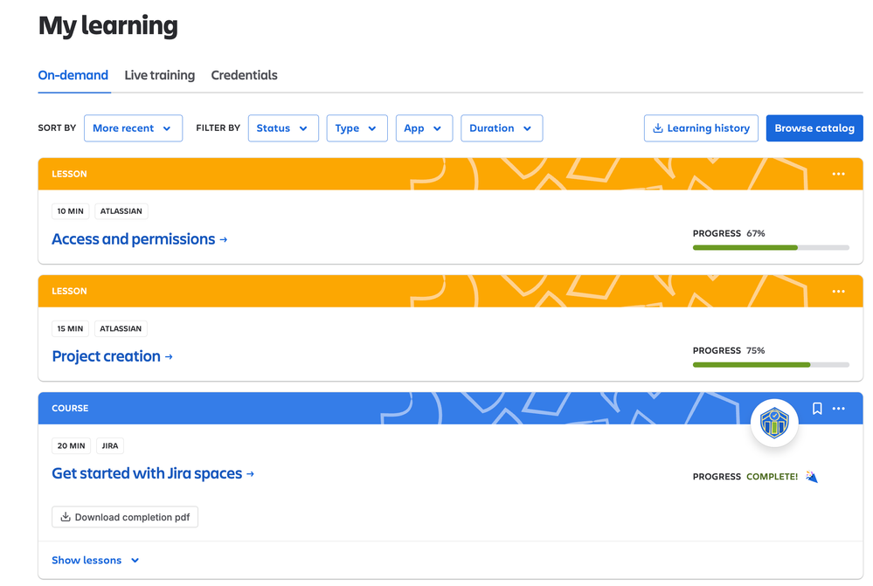This screenshot has height=586, width=873.
Task: Click the COURSE label on blue banner
Action: [x=70, y=409]
